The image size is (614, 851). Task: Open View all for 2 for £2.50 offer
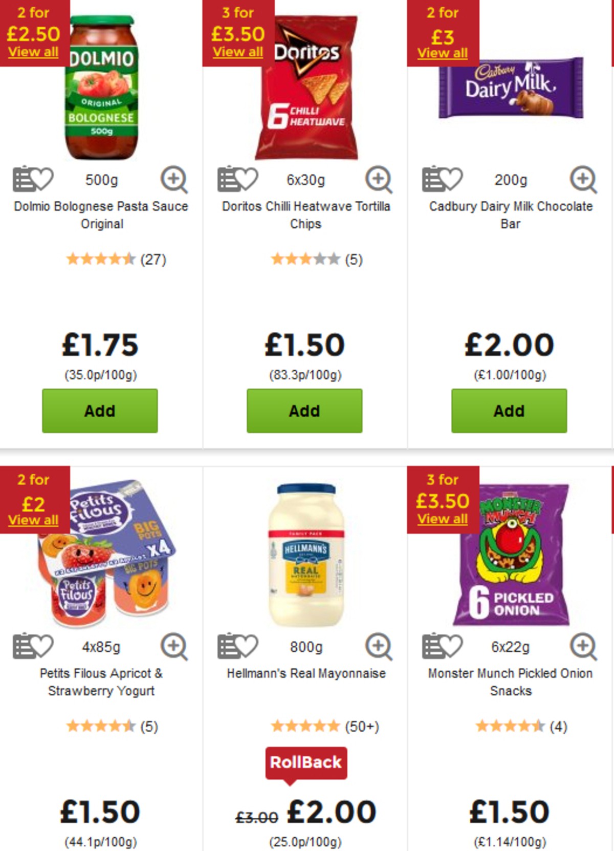coord(33,51)
